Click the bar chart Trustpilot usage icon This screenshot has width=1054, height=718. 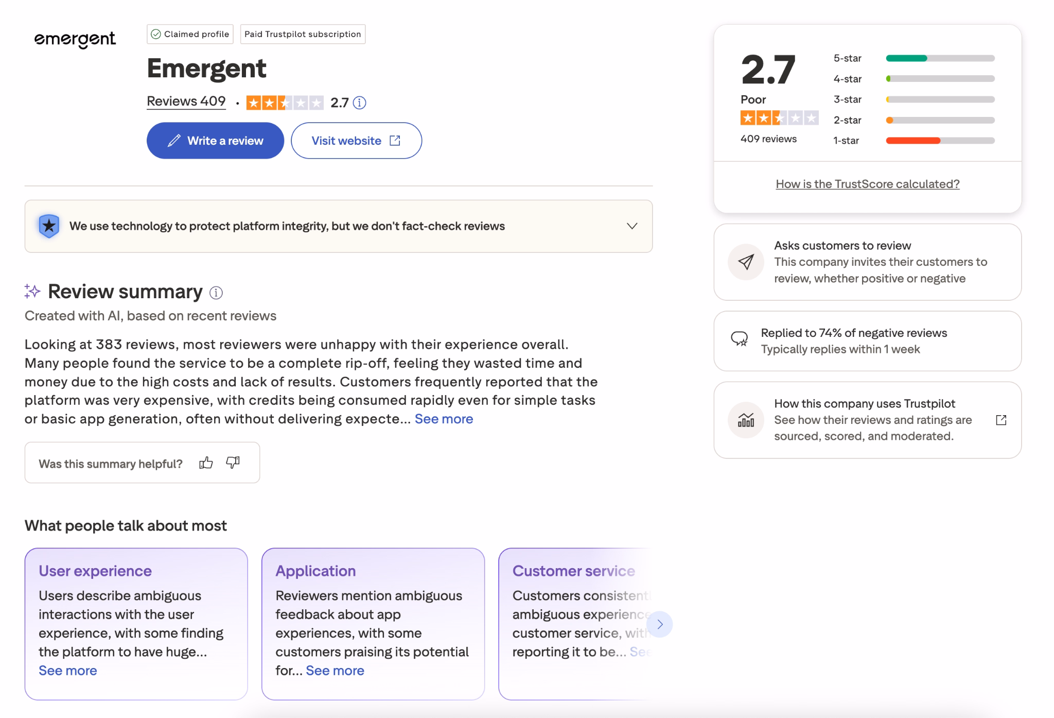click(746, 420)
